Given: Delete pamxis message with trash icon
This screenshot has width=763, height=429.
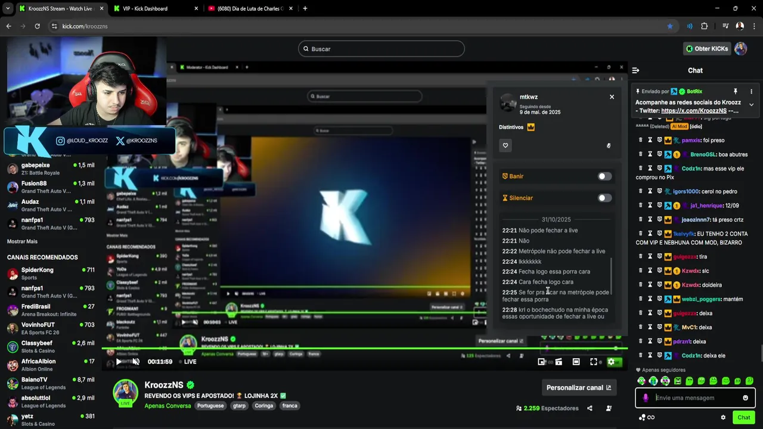Looking at the screenshot, I should click(641, 141).
